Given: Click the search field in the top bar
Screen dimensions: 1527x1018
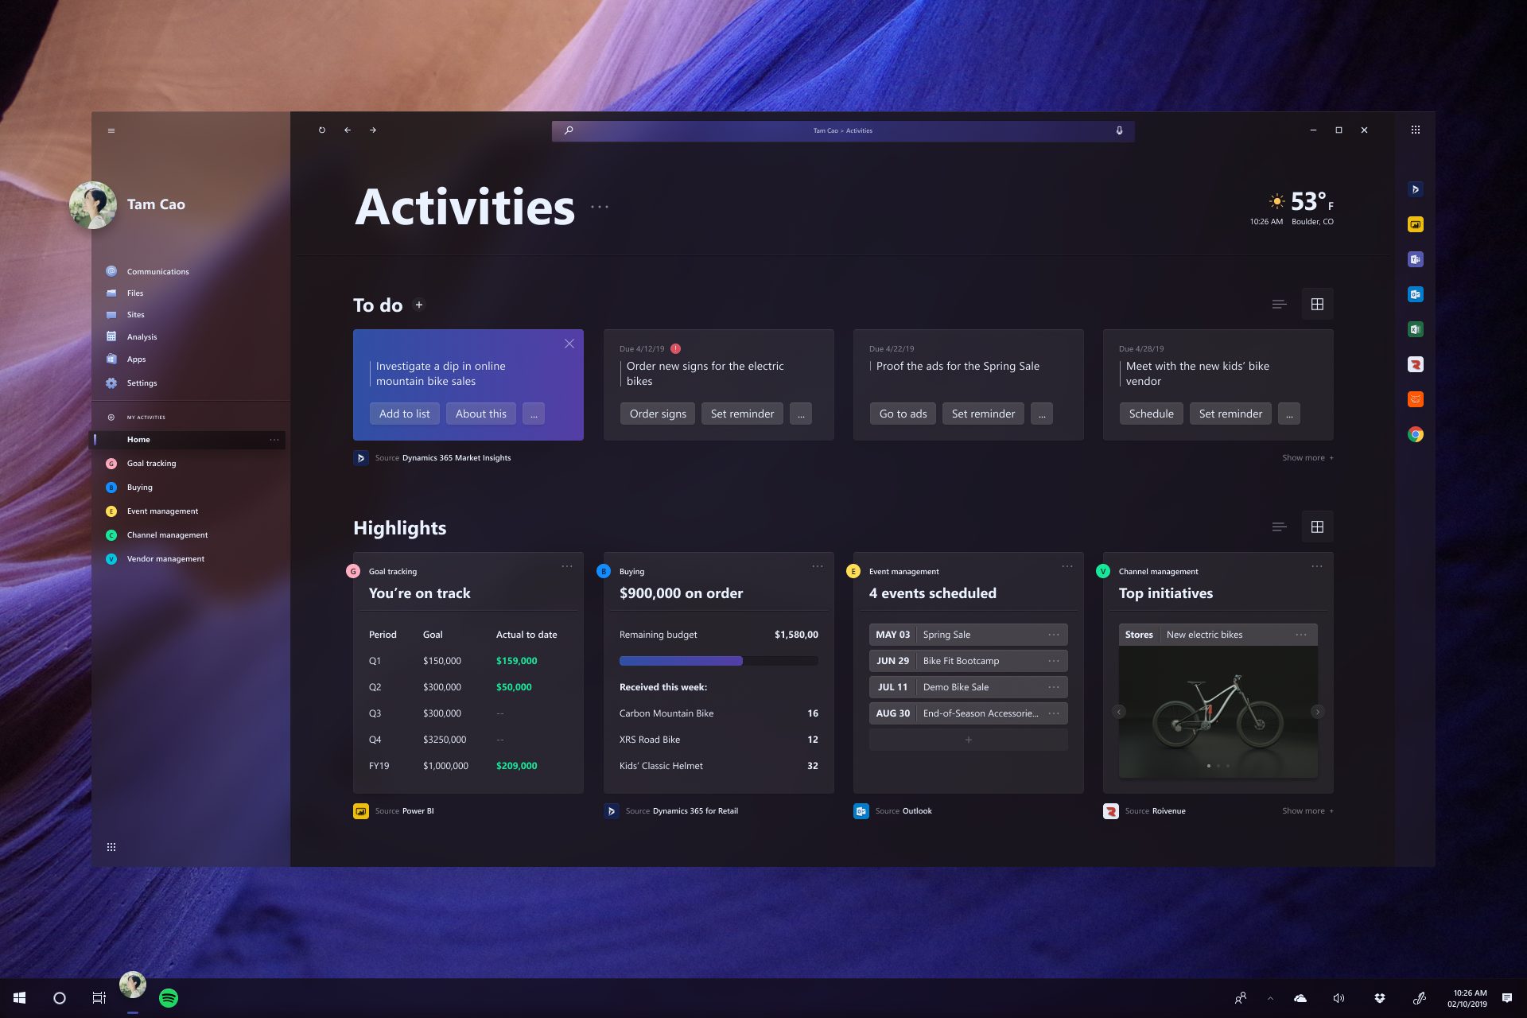Looking at the screenshot, I should tap(843, 130).
